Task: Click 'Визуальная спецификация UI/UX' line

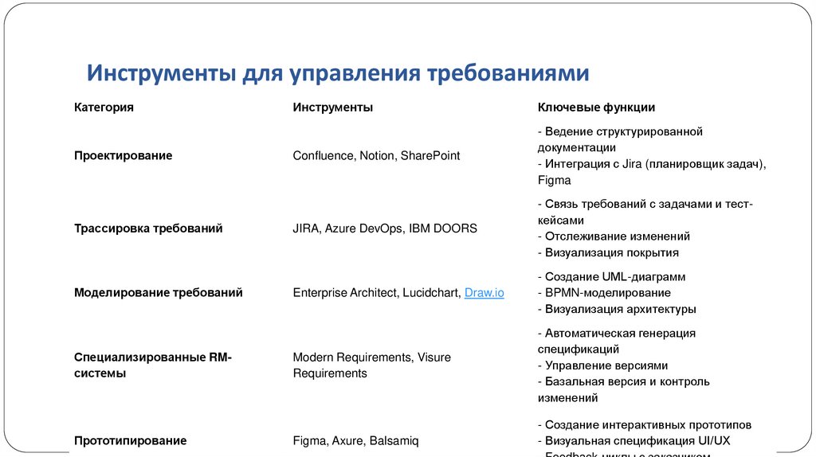Action: point(634,441)
